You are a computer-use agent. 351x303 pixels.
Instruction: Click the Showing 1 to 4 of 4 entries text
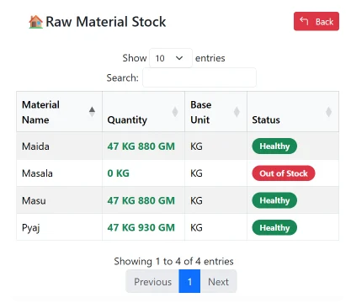click(173, 261)
